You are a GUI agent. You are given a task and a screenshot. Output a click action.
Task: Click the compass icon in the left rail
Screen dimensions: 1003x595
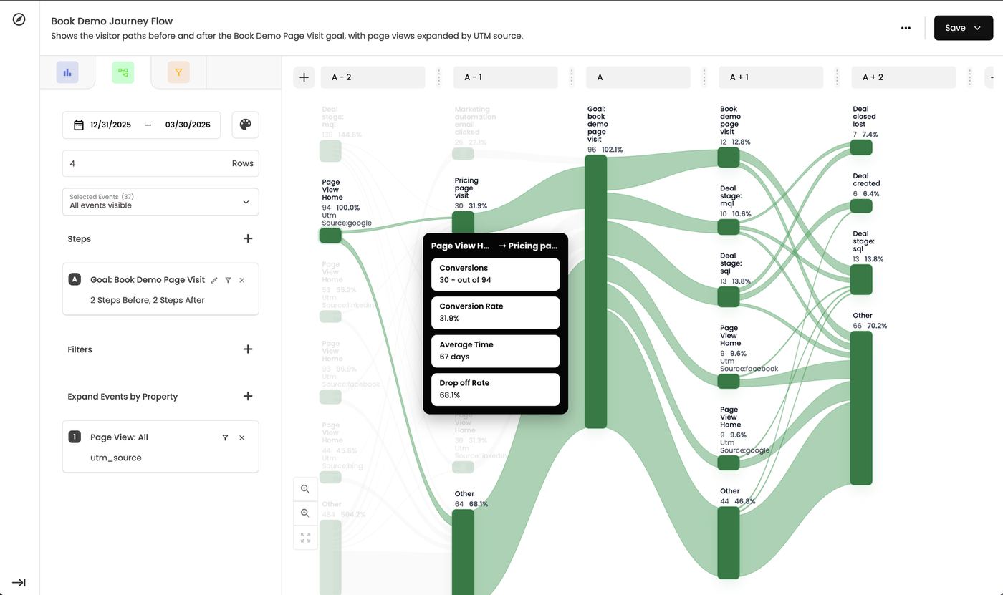point(19,19)
